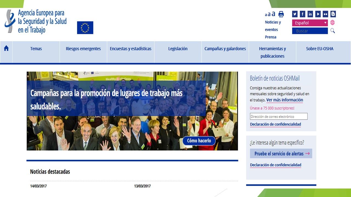This screenshot has height=197, width=351.
Task: Open the Campañas y galardones menu
Action: pyautogui.click(x=225, y=49)
